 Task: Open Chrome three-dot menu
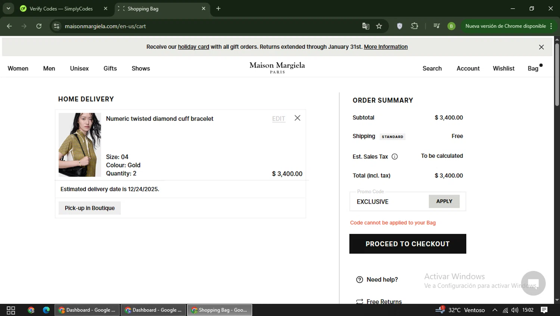click(551, 26)
